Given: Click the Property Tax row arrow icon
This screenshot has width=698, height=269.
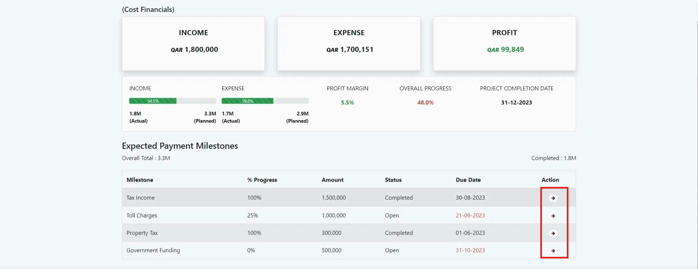Looking at the screenshot, I should (553, 233).
